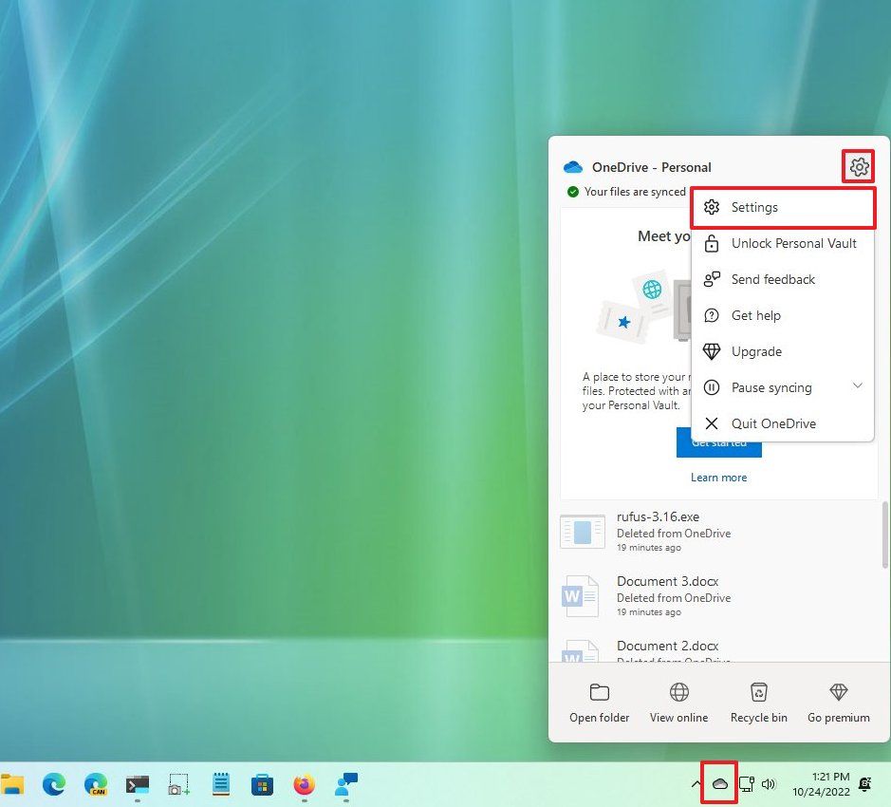
Task: Open OneDrive's Help & Settings gear icon
Action: (x=858, y=166)
